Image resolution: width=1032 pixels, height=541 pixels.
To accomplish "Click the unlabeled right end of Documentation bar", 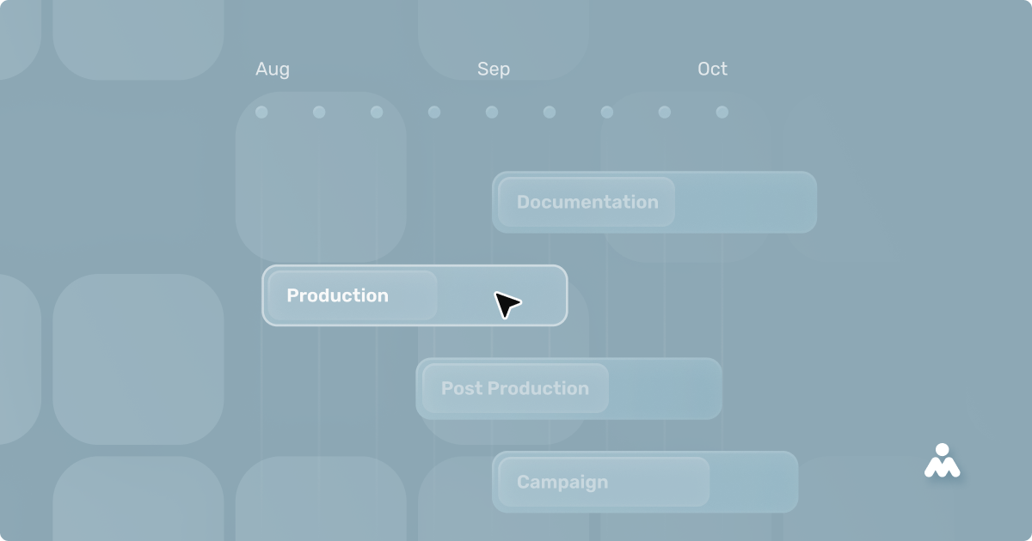I will [x=745, y=202].
